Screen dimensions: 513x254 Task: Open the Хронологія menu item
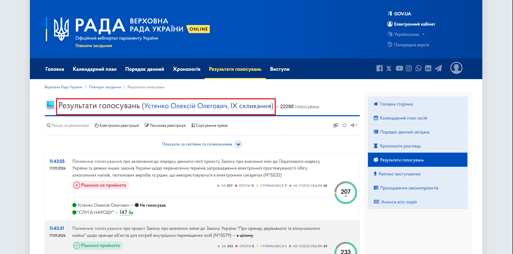[x=187, y=69]
